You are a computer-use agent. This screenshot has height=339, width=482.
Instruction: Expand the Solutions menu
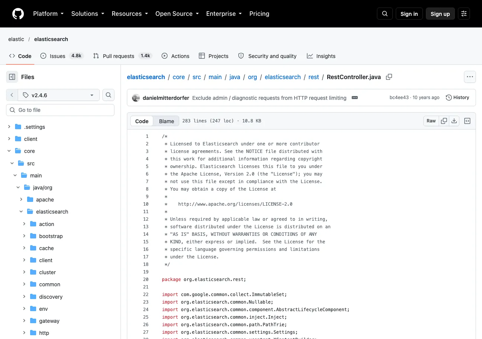pyautogui.click(x=87, y=14)
